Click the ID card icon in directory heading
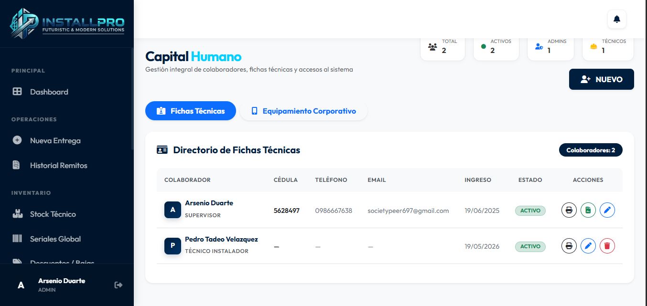The width and height of the screenshot is (647, 306). pyautogui.click(x=162, y=150)
